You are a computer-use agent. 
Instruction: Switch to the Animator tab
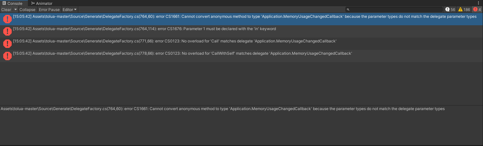[42, 3]
